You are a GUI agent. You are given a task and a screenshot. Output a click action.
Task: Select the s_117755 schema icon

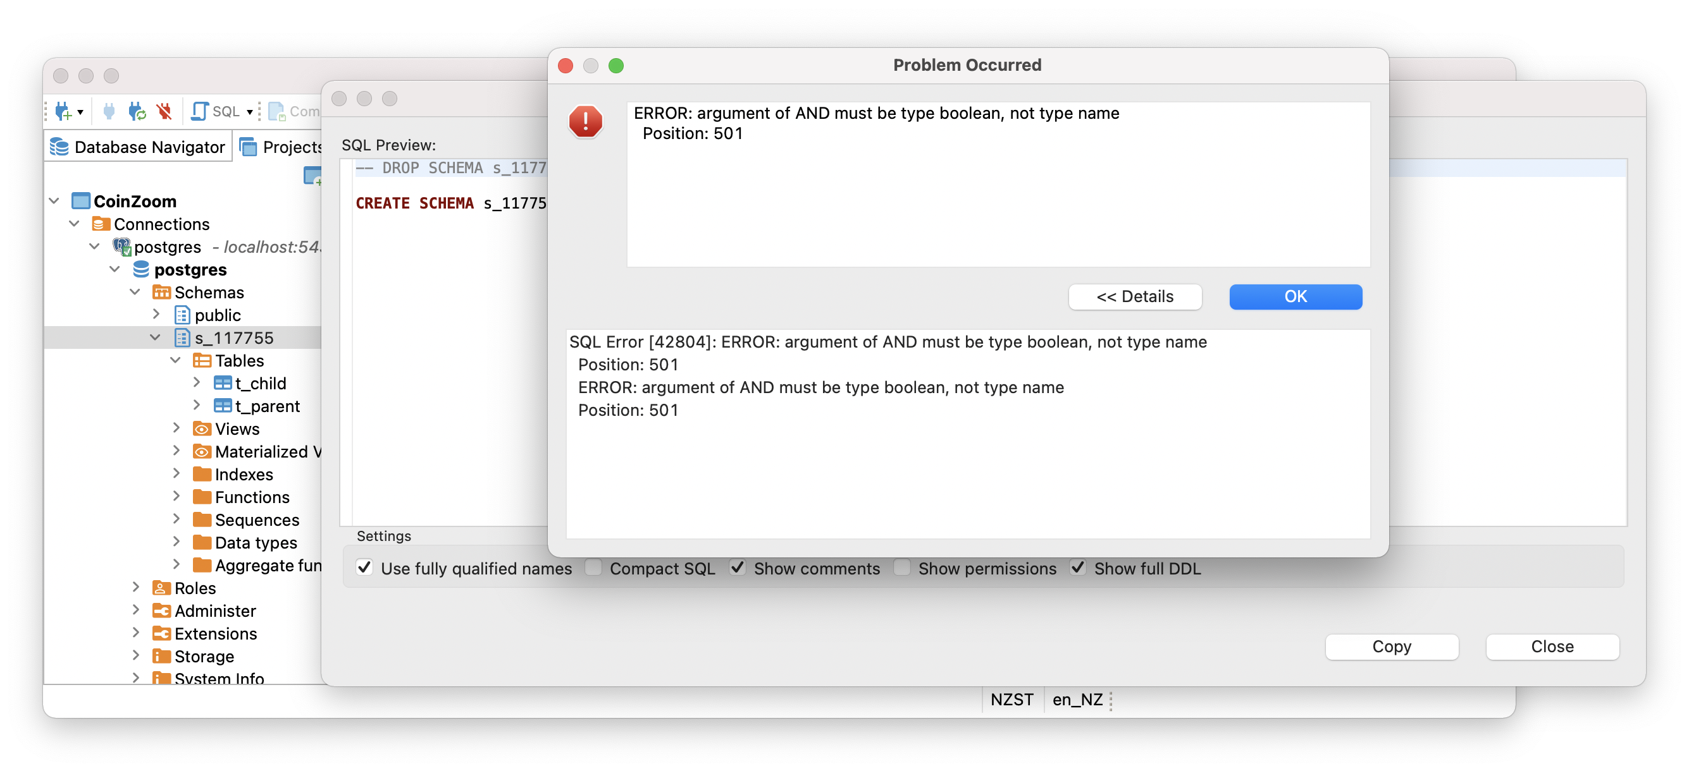coord(182,337)
